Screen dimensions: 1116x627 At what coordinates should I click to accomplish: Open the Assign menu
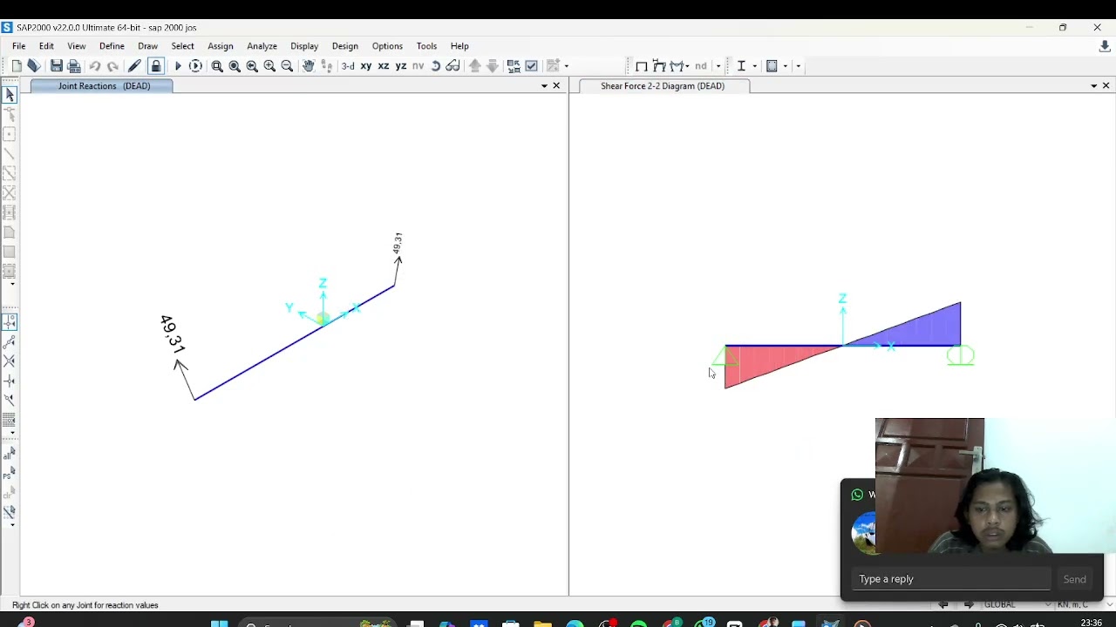click(221, 46)
